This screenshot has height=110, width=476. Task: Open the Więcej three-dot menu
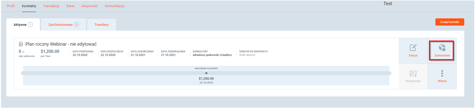pyautogui.click(x=442, y=74)
